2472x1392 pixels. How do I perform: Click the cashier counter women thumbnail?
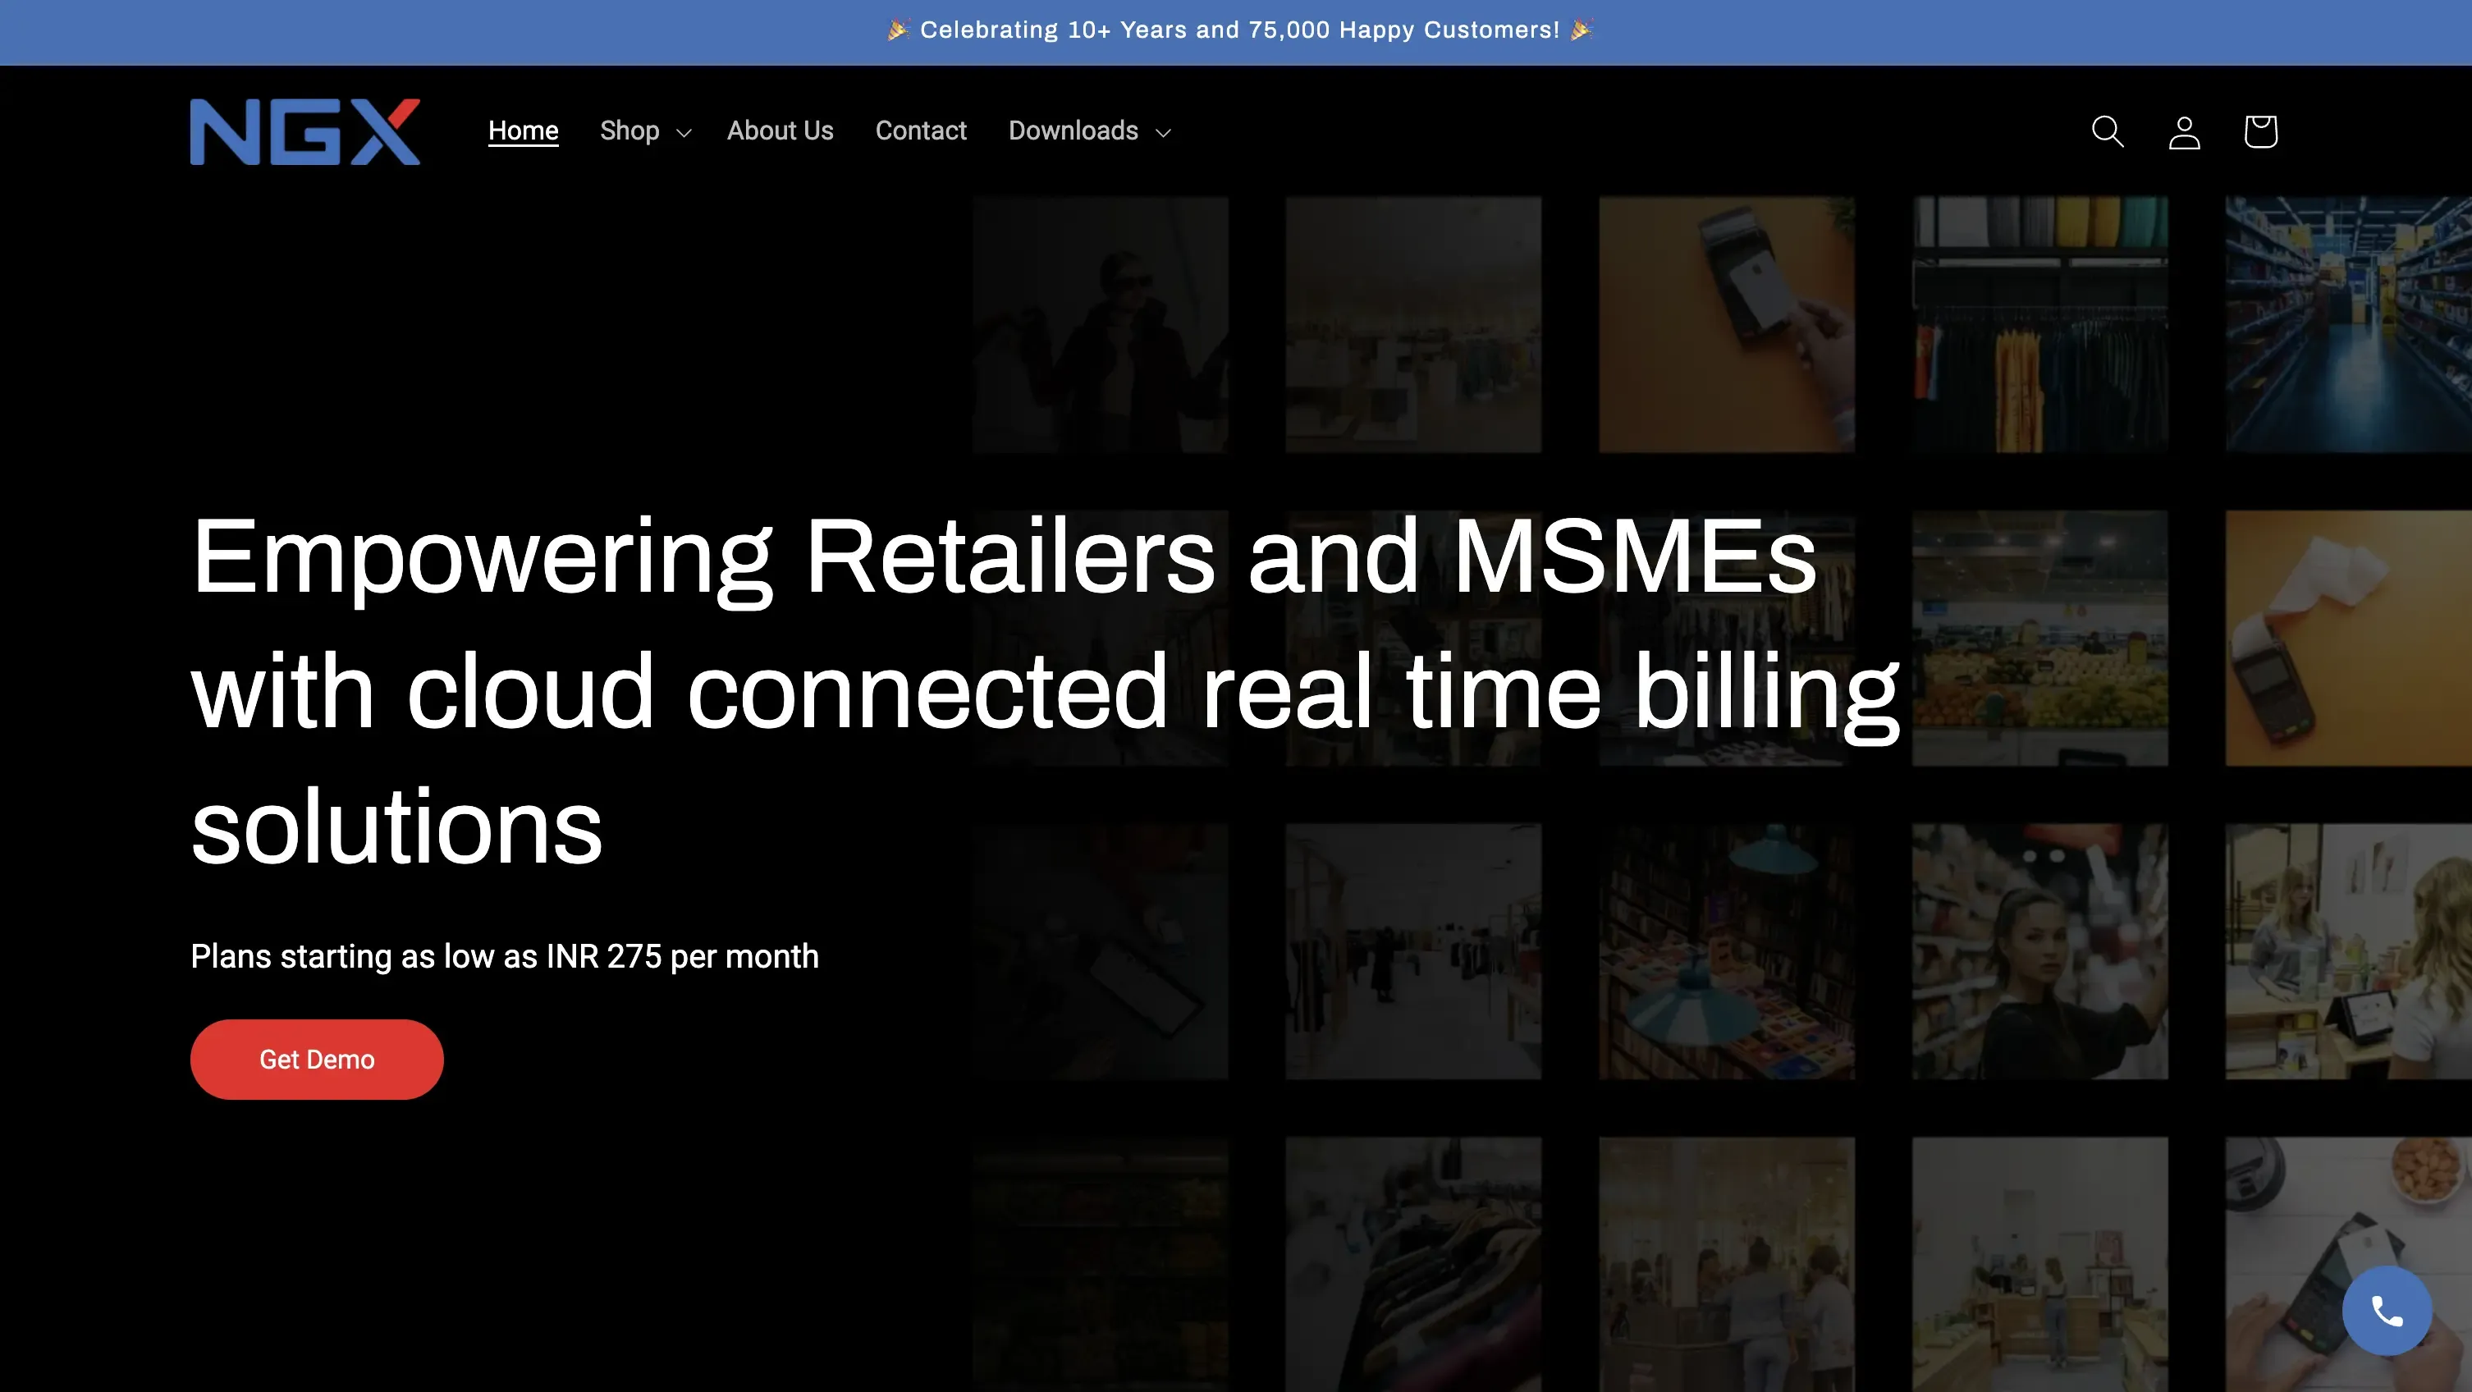(x=2347, y=951)
